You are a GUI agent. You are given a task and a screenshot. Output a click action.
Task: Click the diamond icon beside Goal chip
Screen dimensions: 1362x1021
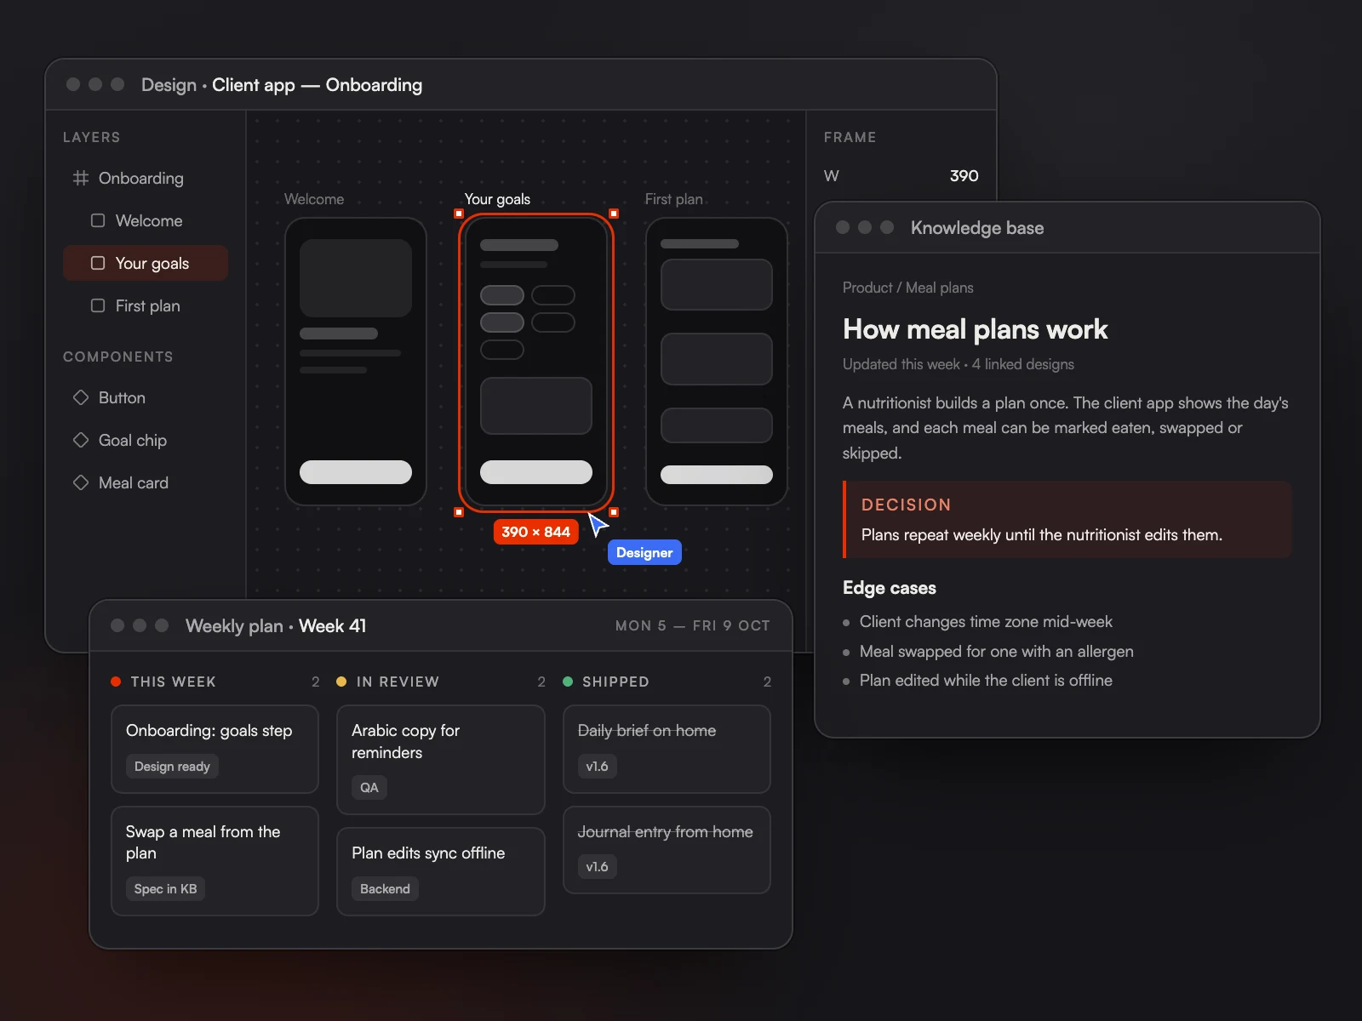(x=81, y=440)
